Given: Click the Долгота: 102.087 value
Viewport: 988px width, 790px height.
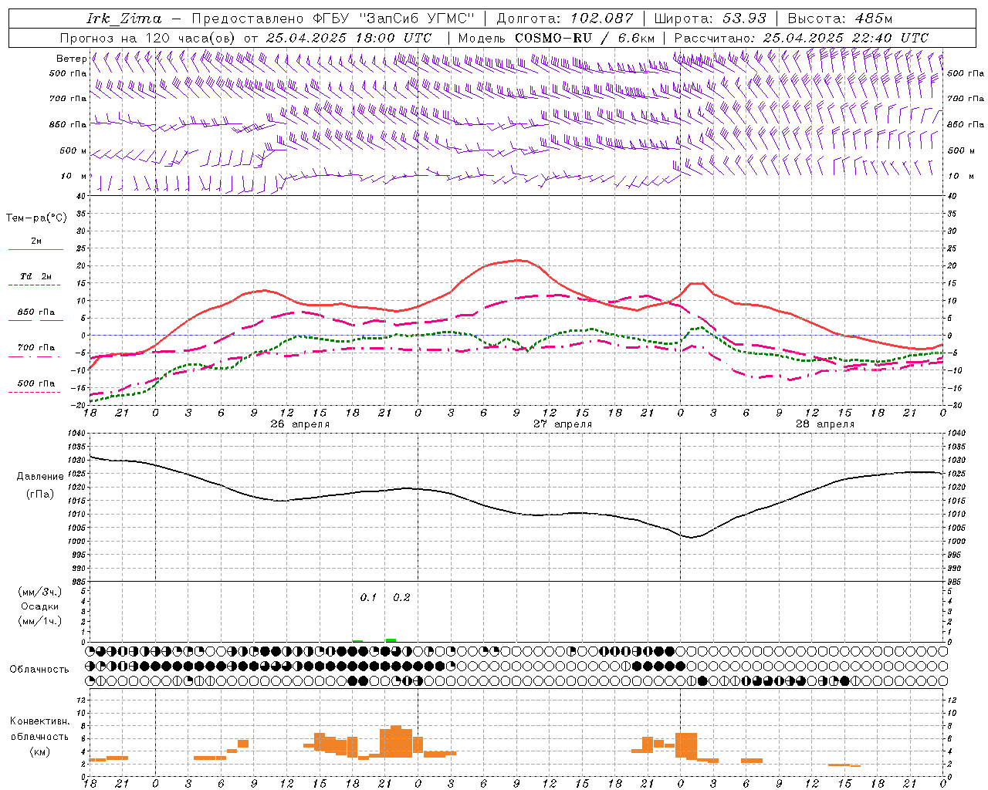Looking at the screenshot, I should click(565, 19).
